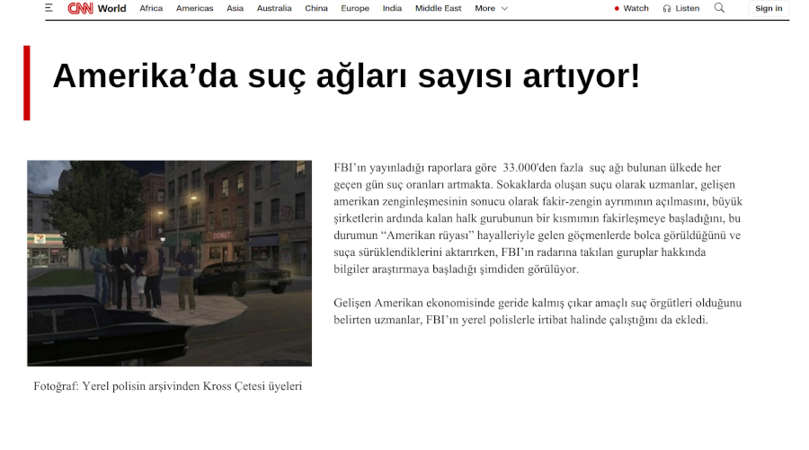Expand the More dropdown
This screenshot has height=450, width=809.
tap(491, 8)
